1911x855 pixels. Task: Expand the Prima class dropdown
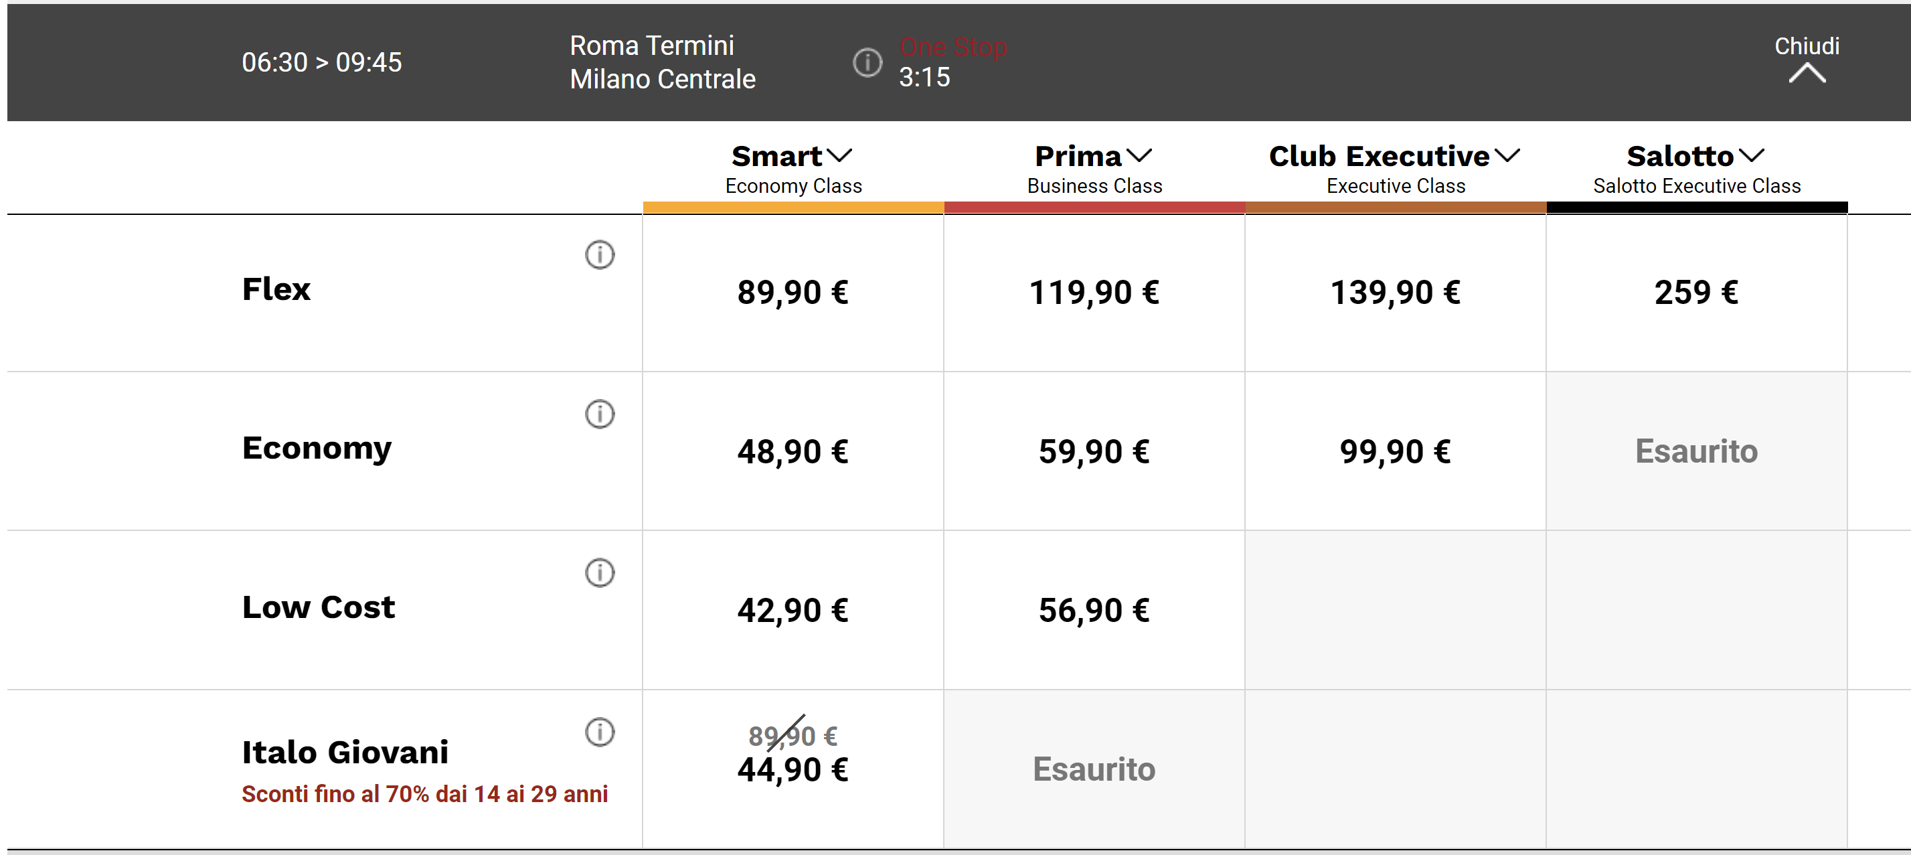pos(1139,156)
